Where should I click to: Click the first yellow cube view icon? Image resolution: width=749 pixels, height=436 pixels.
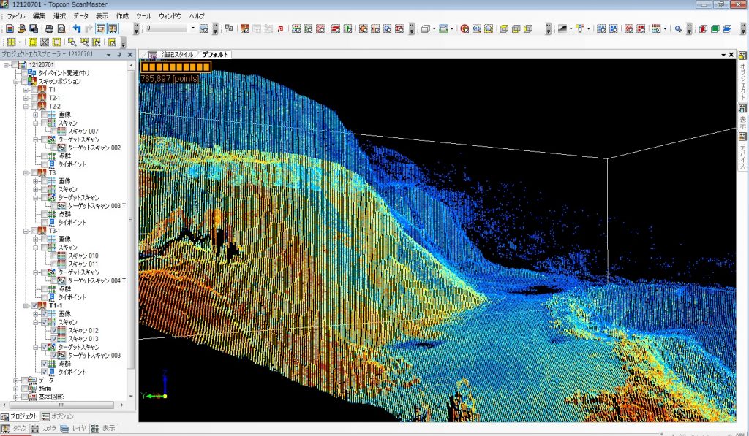tap(504, 28)
